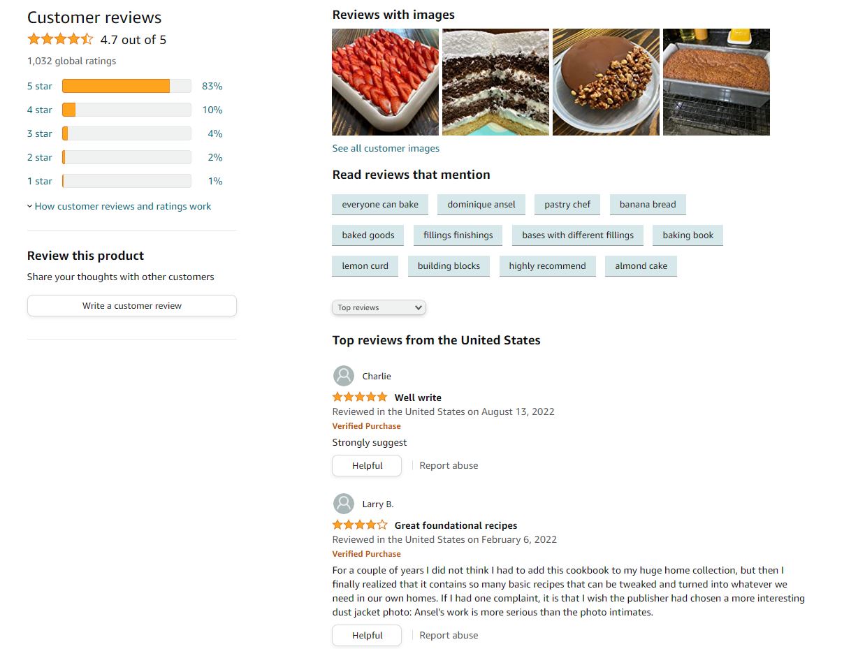Viewport: 865px width, 649px height.
Task: Mark Charlie's review as Helpful
Action: (366, 465)
